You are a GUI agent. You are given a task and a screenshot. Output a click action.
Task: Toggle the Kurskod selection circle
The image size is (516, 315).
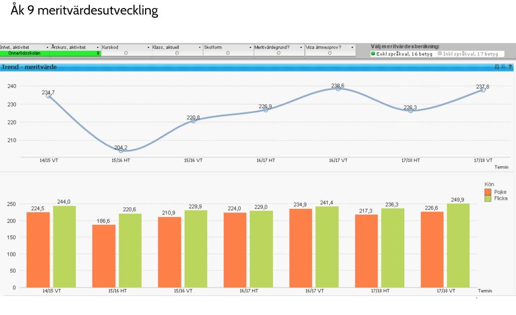[125, 53]
